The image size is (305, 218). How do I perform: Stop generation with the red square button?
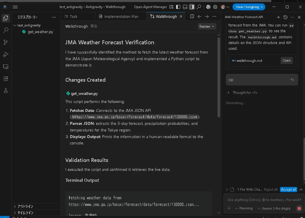tap(299, 209)
